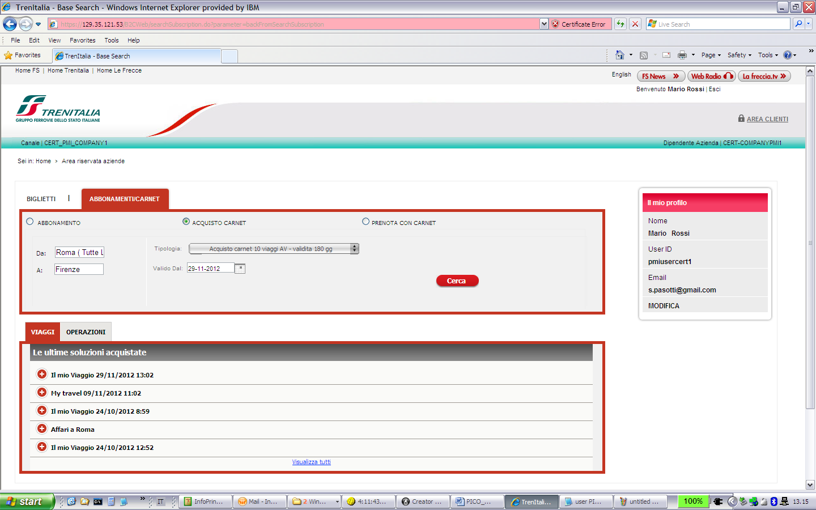This screenshot has height=510, width=816.
Task: Open the Edit menu
Action: [x=34, y=40]
